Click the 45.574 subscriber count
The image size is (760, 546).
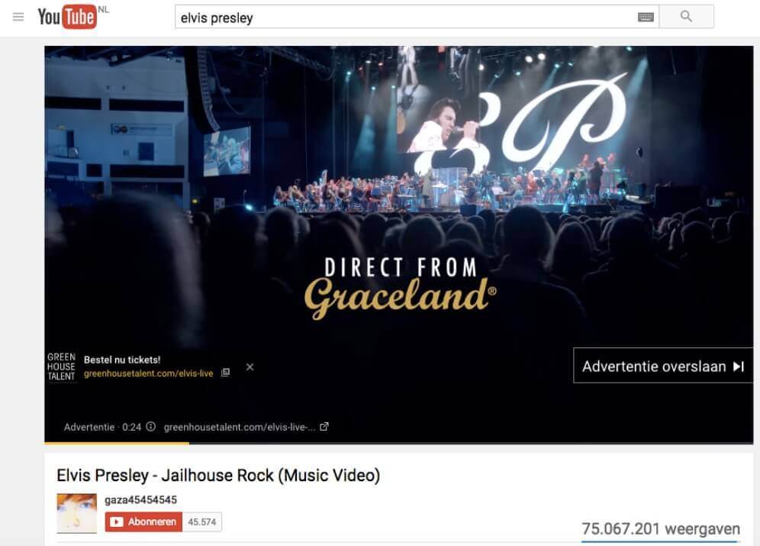click(x=202, y=522)
